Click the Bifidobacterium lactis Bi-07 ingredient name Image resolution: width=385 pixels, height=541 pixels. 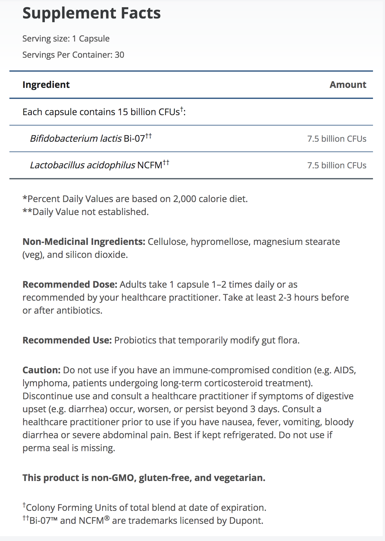[x=91, y=138]
